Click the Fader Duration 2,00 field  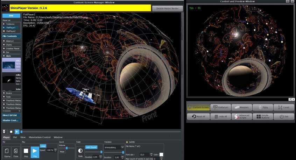[x=96, y=157]
